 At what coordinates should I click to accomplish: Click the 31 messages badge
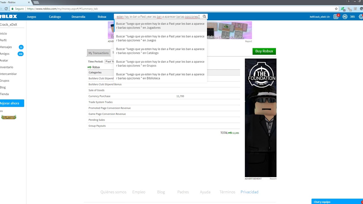[x=21, y=47]
